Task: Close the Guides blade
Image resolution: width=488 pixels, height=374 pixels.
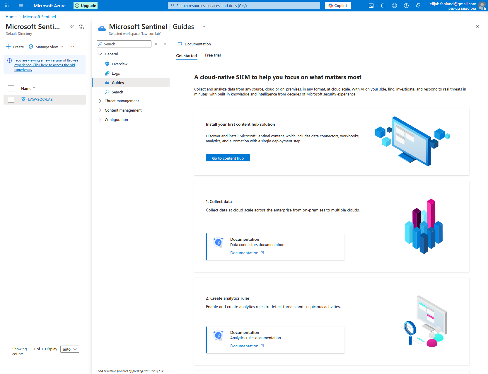Action: [x=477, y=27]
